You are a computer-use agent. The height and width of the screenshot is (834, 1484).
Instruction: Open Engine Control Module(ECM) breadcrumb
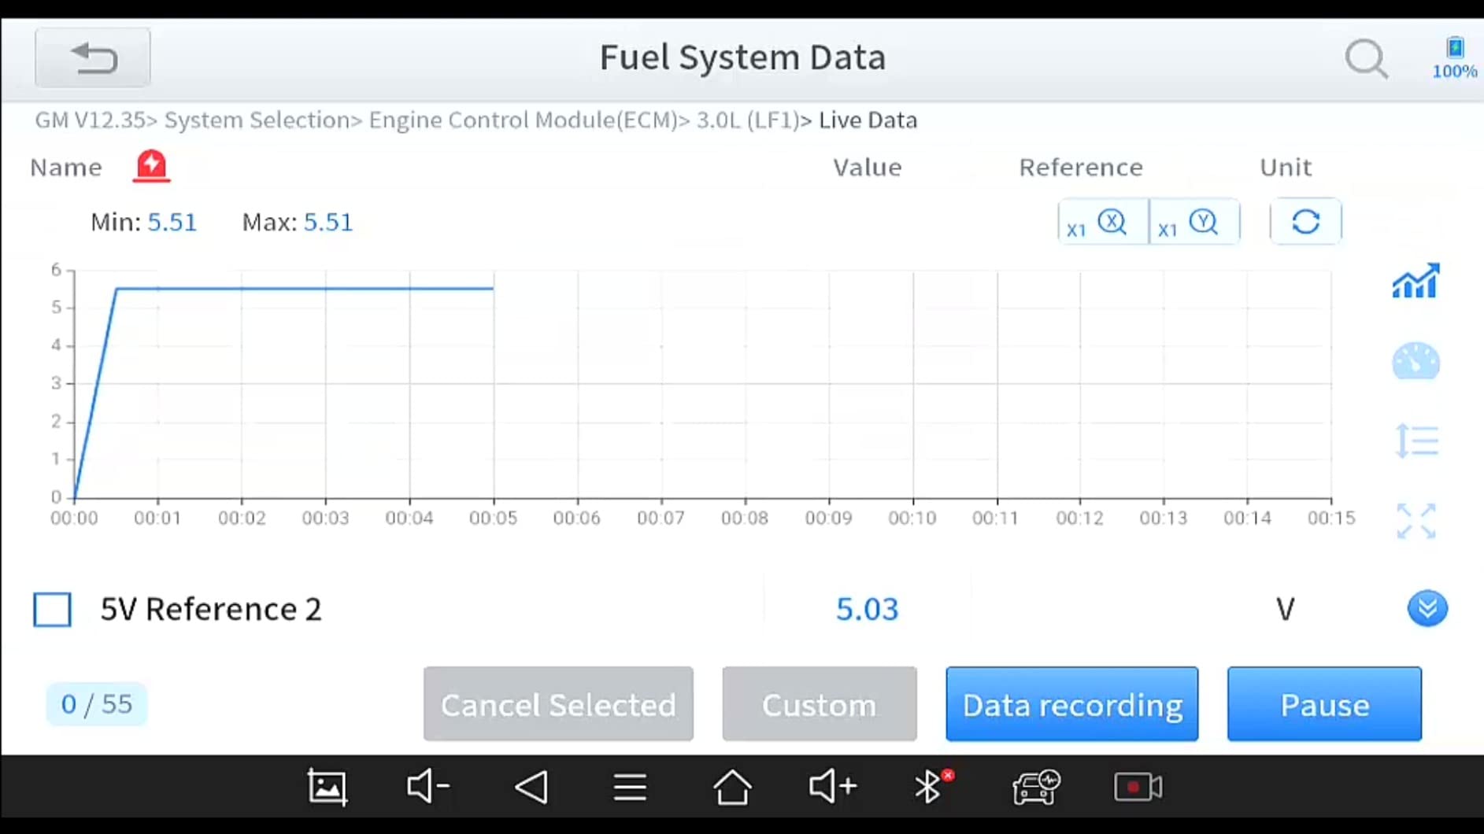click(523, 120)
